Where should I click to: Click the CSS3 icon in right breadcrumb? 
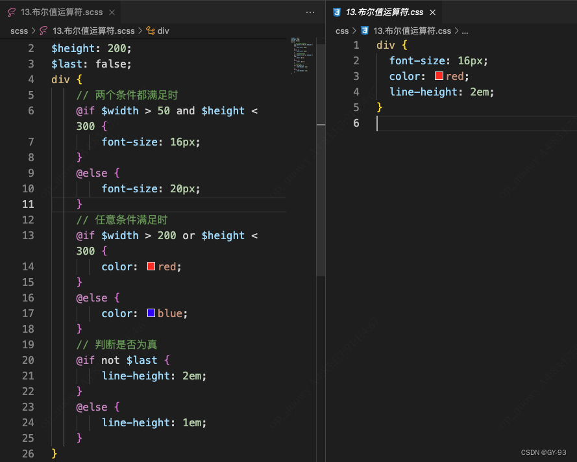pos(365,31)
